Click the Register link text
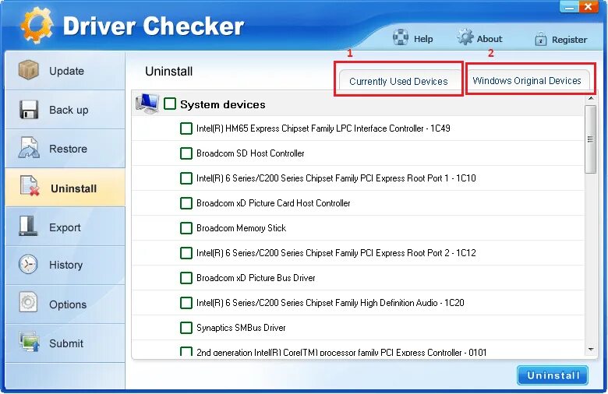608x394 pixels. pyautogui.click(x=569, y=40)
